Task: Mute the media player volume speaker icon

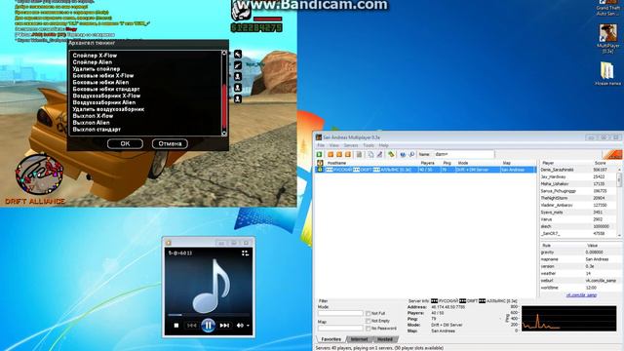Action: coord(240,325)
